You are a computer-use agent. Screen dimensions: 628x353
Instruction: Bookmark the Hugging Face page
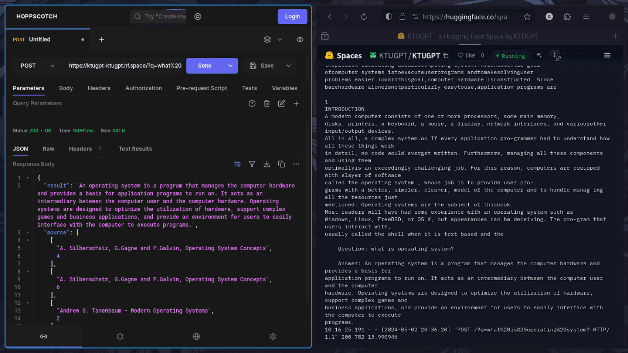click(527, 17)
